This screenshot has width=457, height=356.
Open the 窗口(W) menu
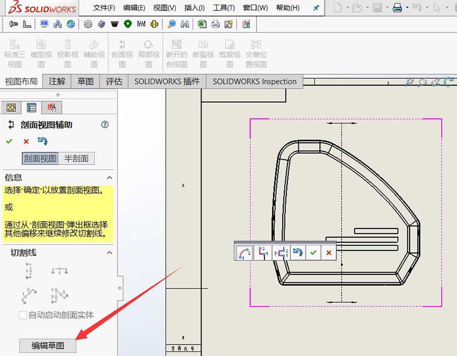point(255,8)
